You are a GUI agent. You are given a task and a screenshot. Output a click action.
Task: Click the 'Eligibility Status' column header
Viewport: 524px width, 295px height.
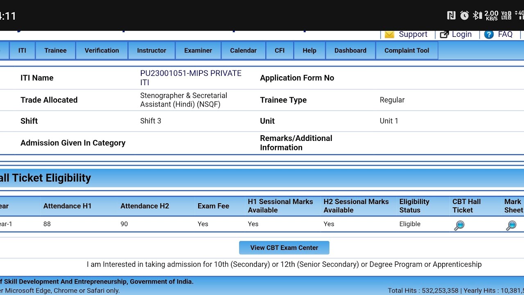pos(414,206)
